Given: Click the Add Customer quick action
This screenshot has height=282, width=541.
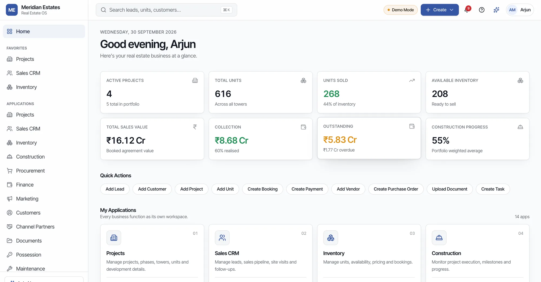Looking at the screenshot, I should (x=152, y=189).
